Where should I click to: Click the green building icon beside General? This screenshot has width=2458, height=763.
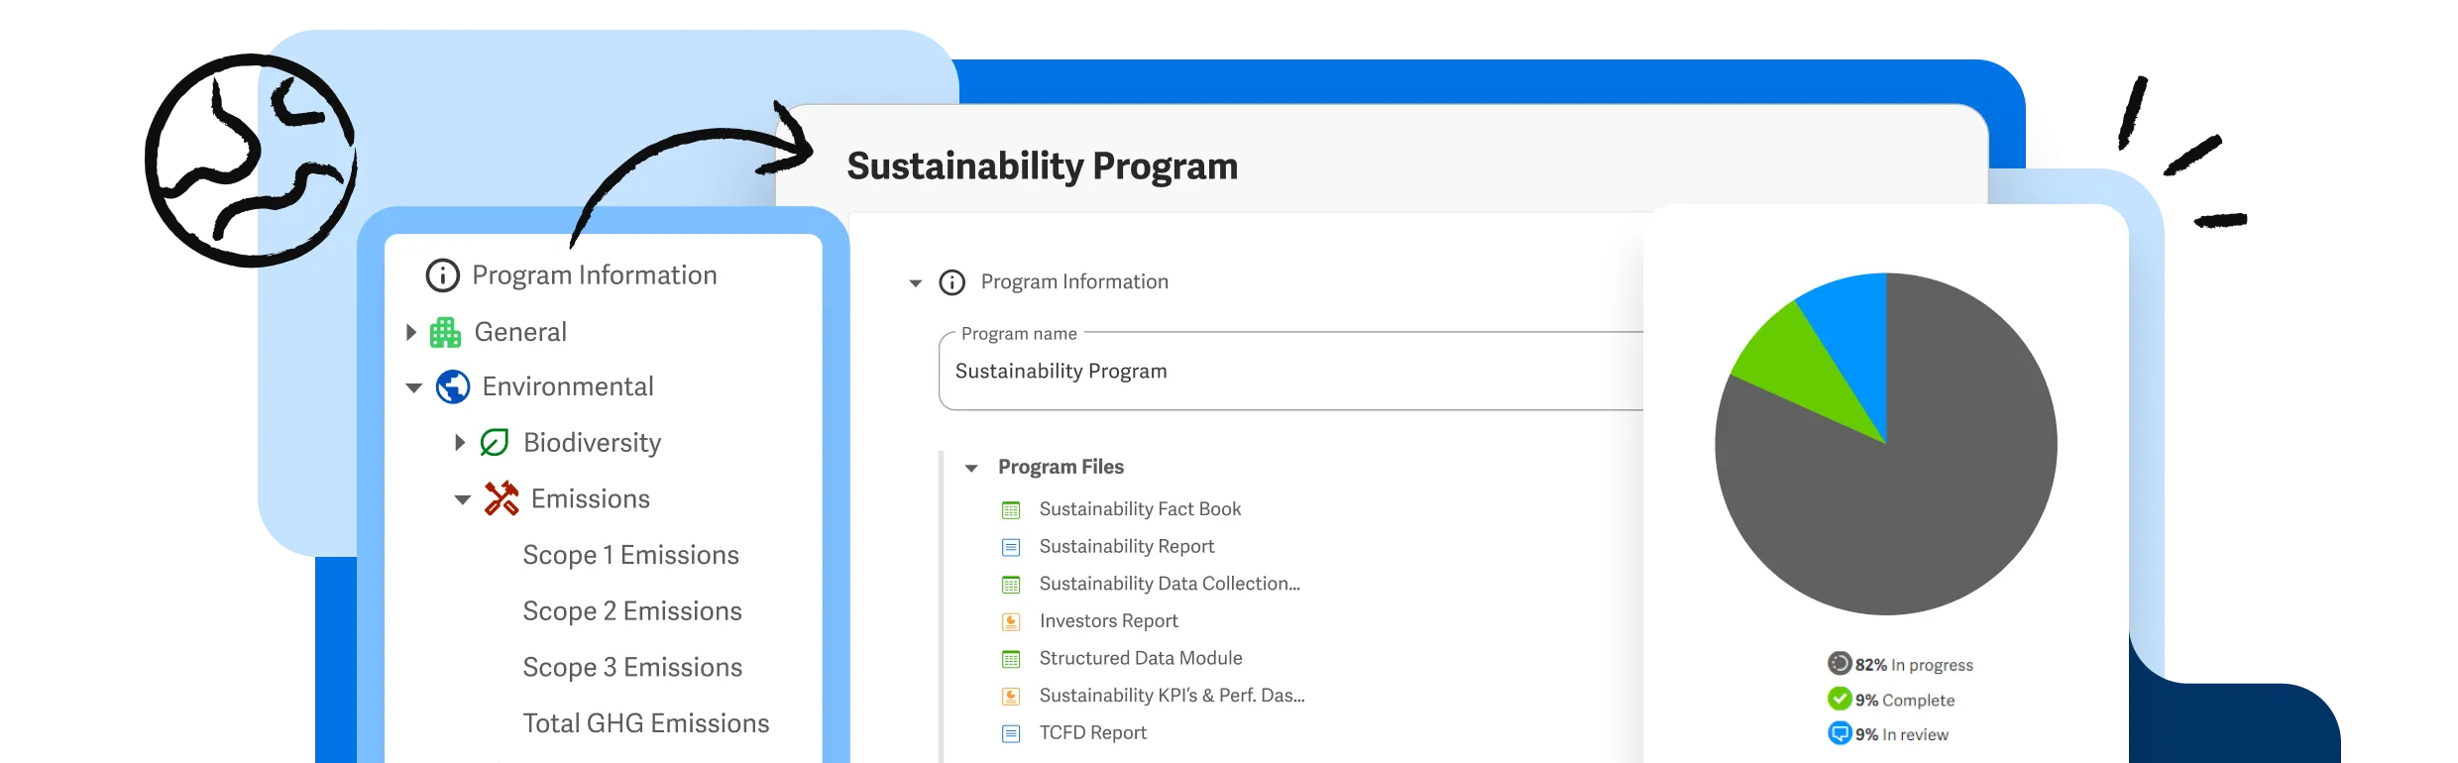(445, 333)
